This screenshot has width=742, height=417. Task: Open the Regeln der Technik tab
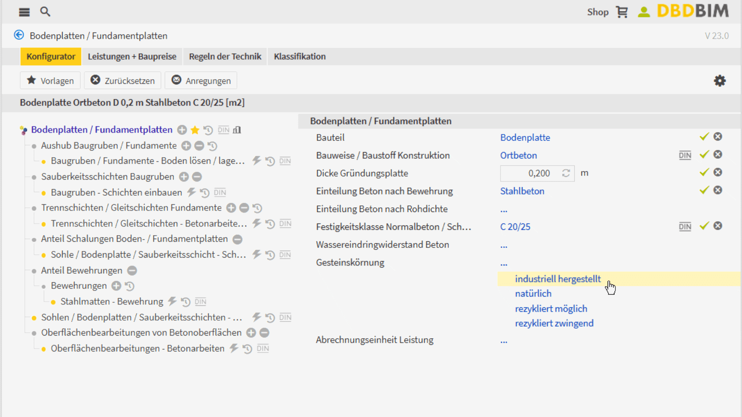coord(225,56)
